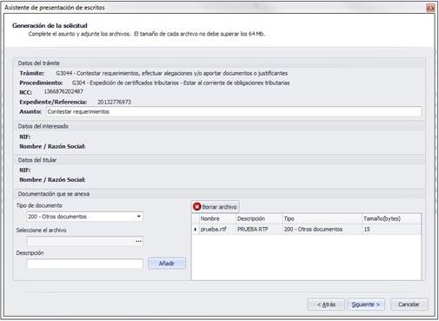The image size is (439, 321).
Task: Click the size value 15 cell
Action: (x=392, y=230)
